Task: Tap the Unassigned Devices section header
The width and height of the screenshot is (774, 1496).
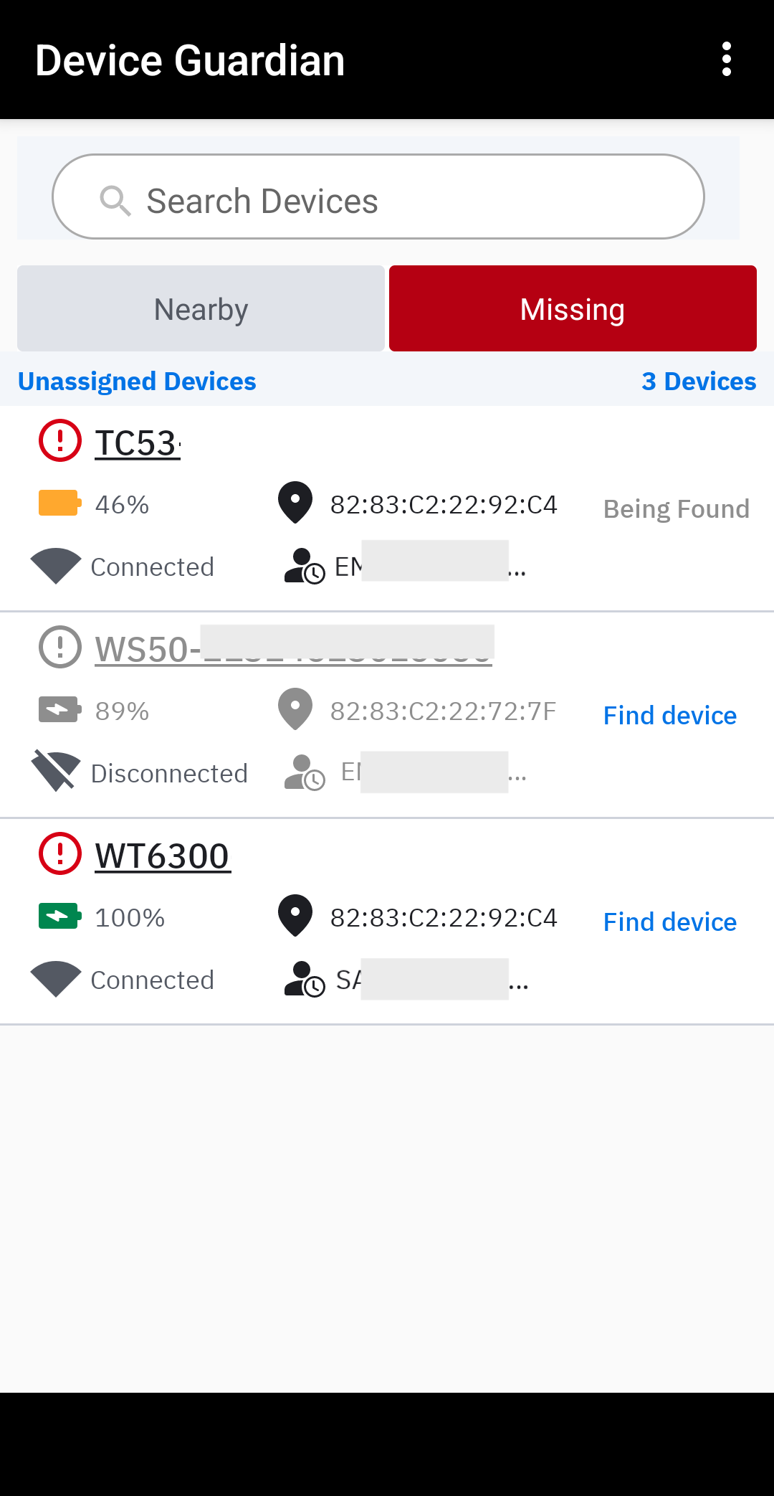Action: 137,382
